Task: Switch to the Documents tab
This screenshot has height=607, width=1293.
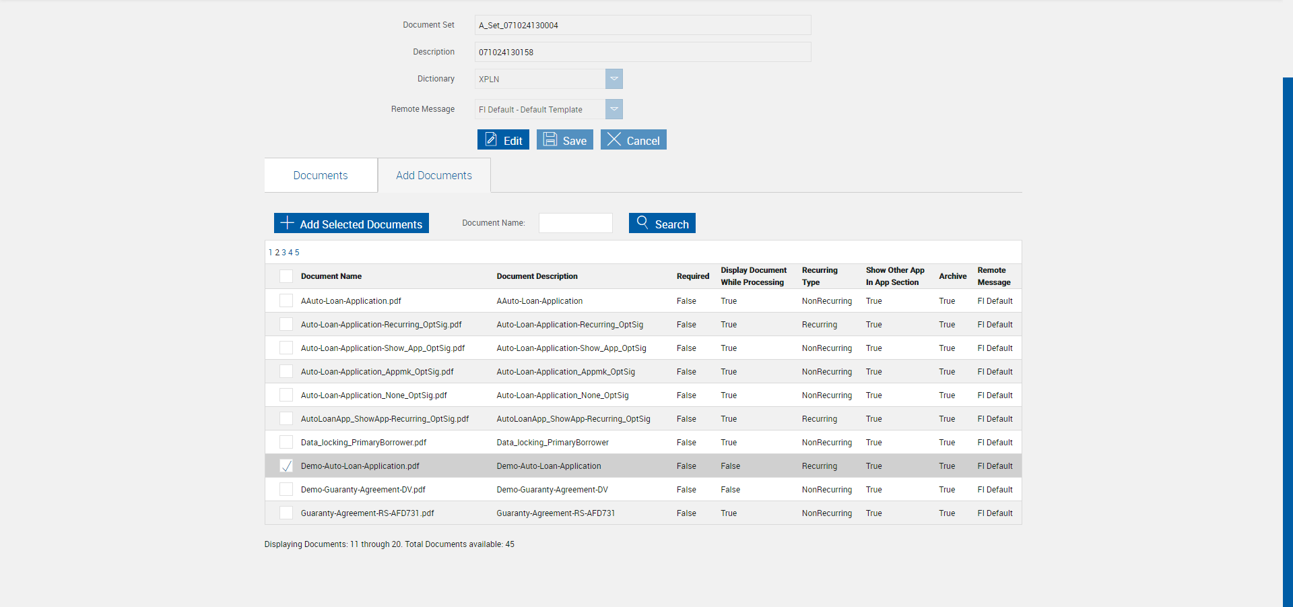Action: 321,175
